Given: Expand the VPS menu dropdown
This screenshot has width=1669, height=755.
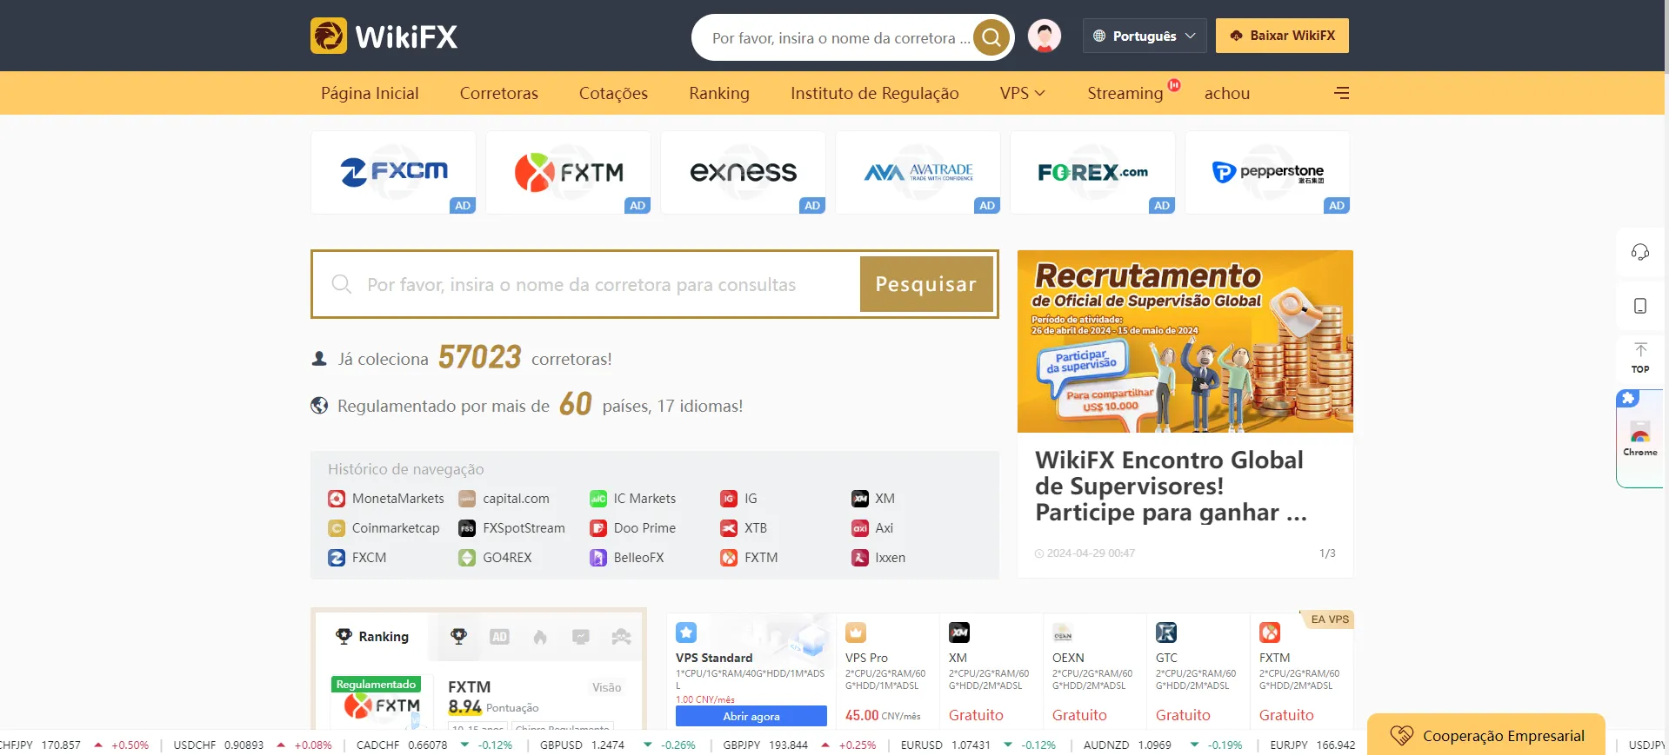Looking at the screenshot, I should (x=1023, y=93).
